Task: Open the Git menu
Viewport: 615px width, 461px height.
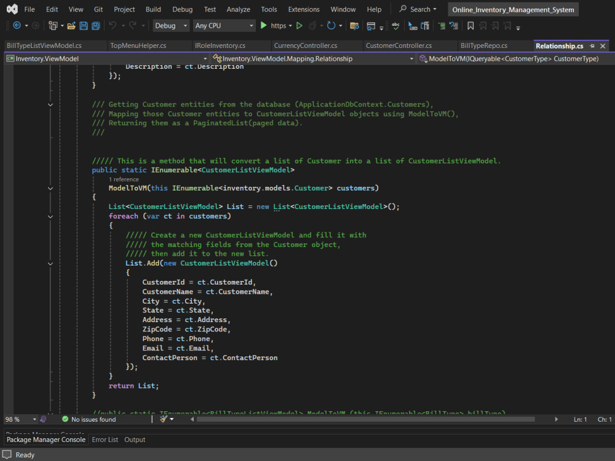Action: click(x=98, y=9)
